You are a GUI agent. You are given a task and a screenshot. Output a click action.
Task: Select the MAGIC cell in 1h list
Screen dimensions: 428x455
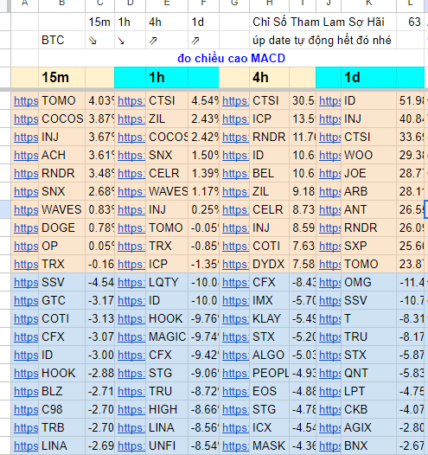pos(167,336)
